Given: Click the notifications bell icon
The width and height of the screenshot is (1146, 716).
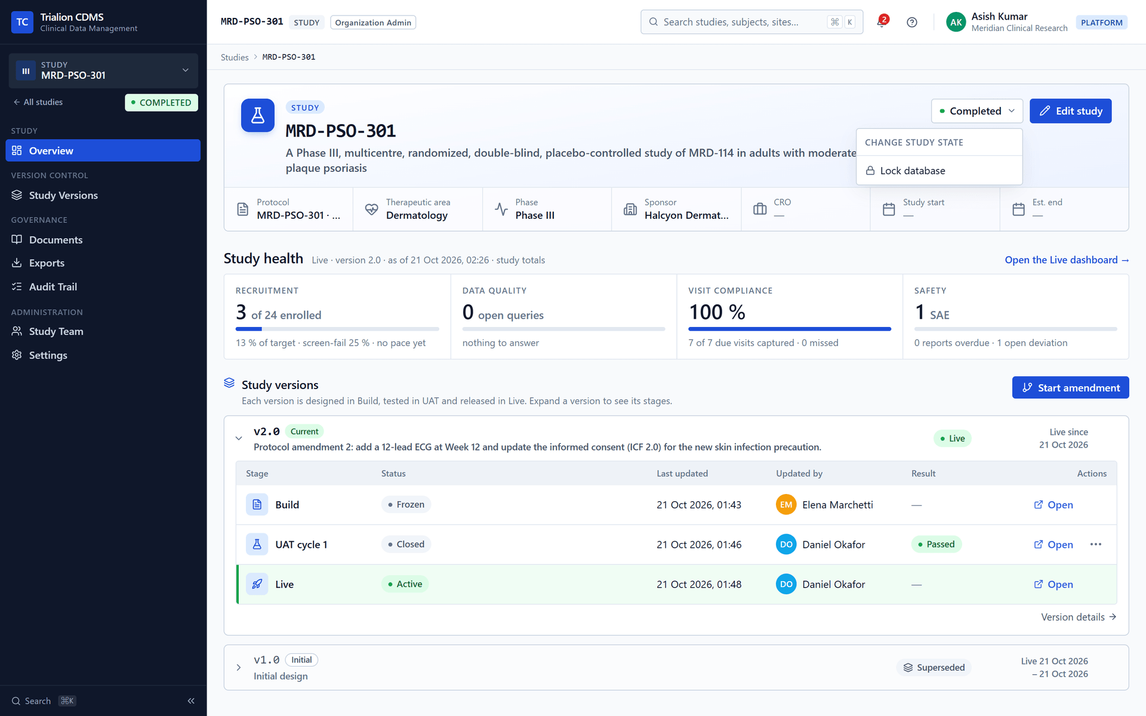Looking at the screenshot, I should (x=882, y=22).
